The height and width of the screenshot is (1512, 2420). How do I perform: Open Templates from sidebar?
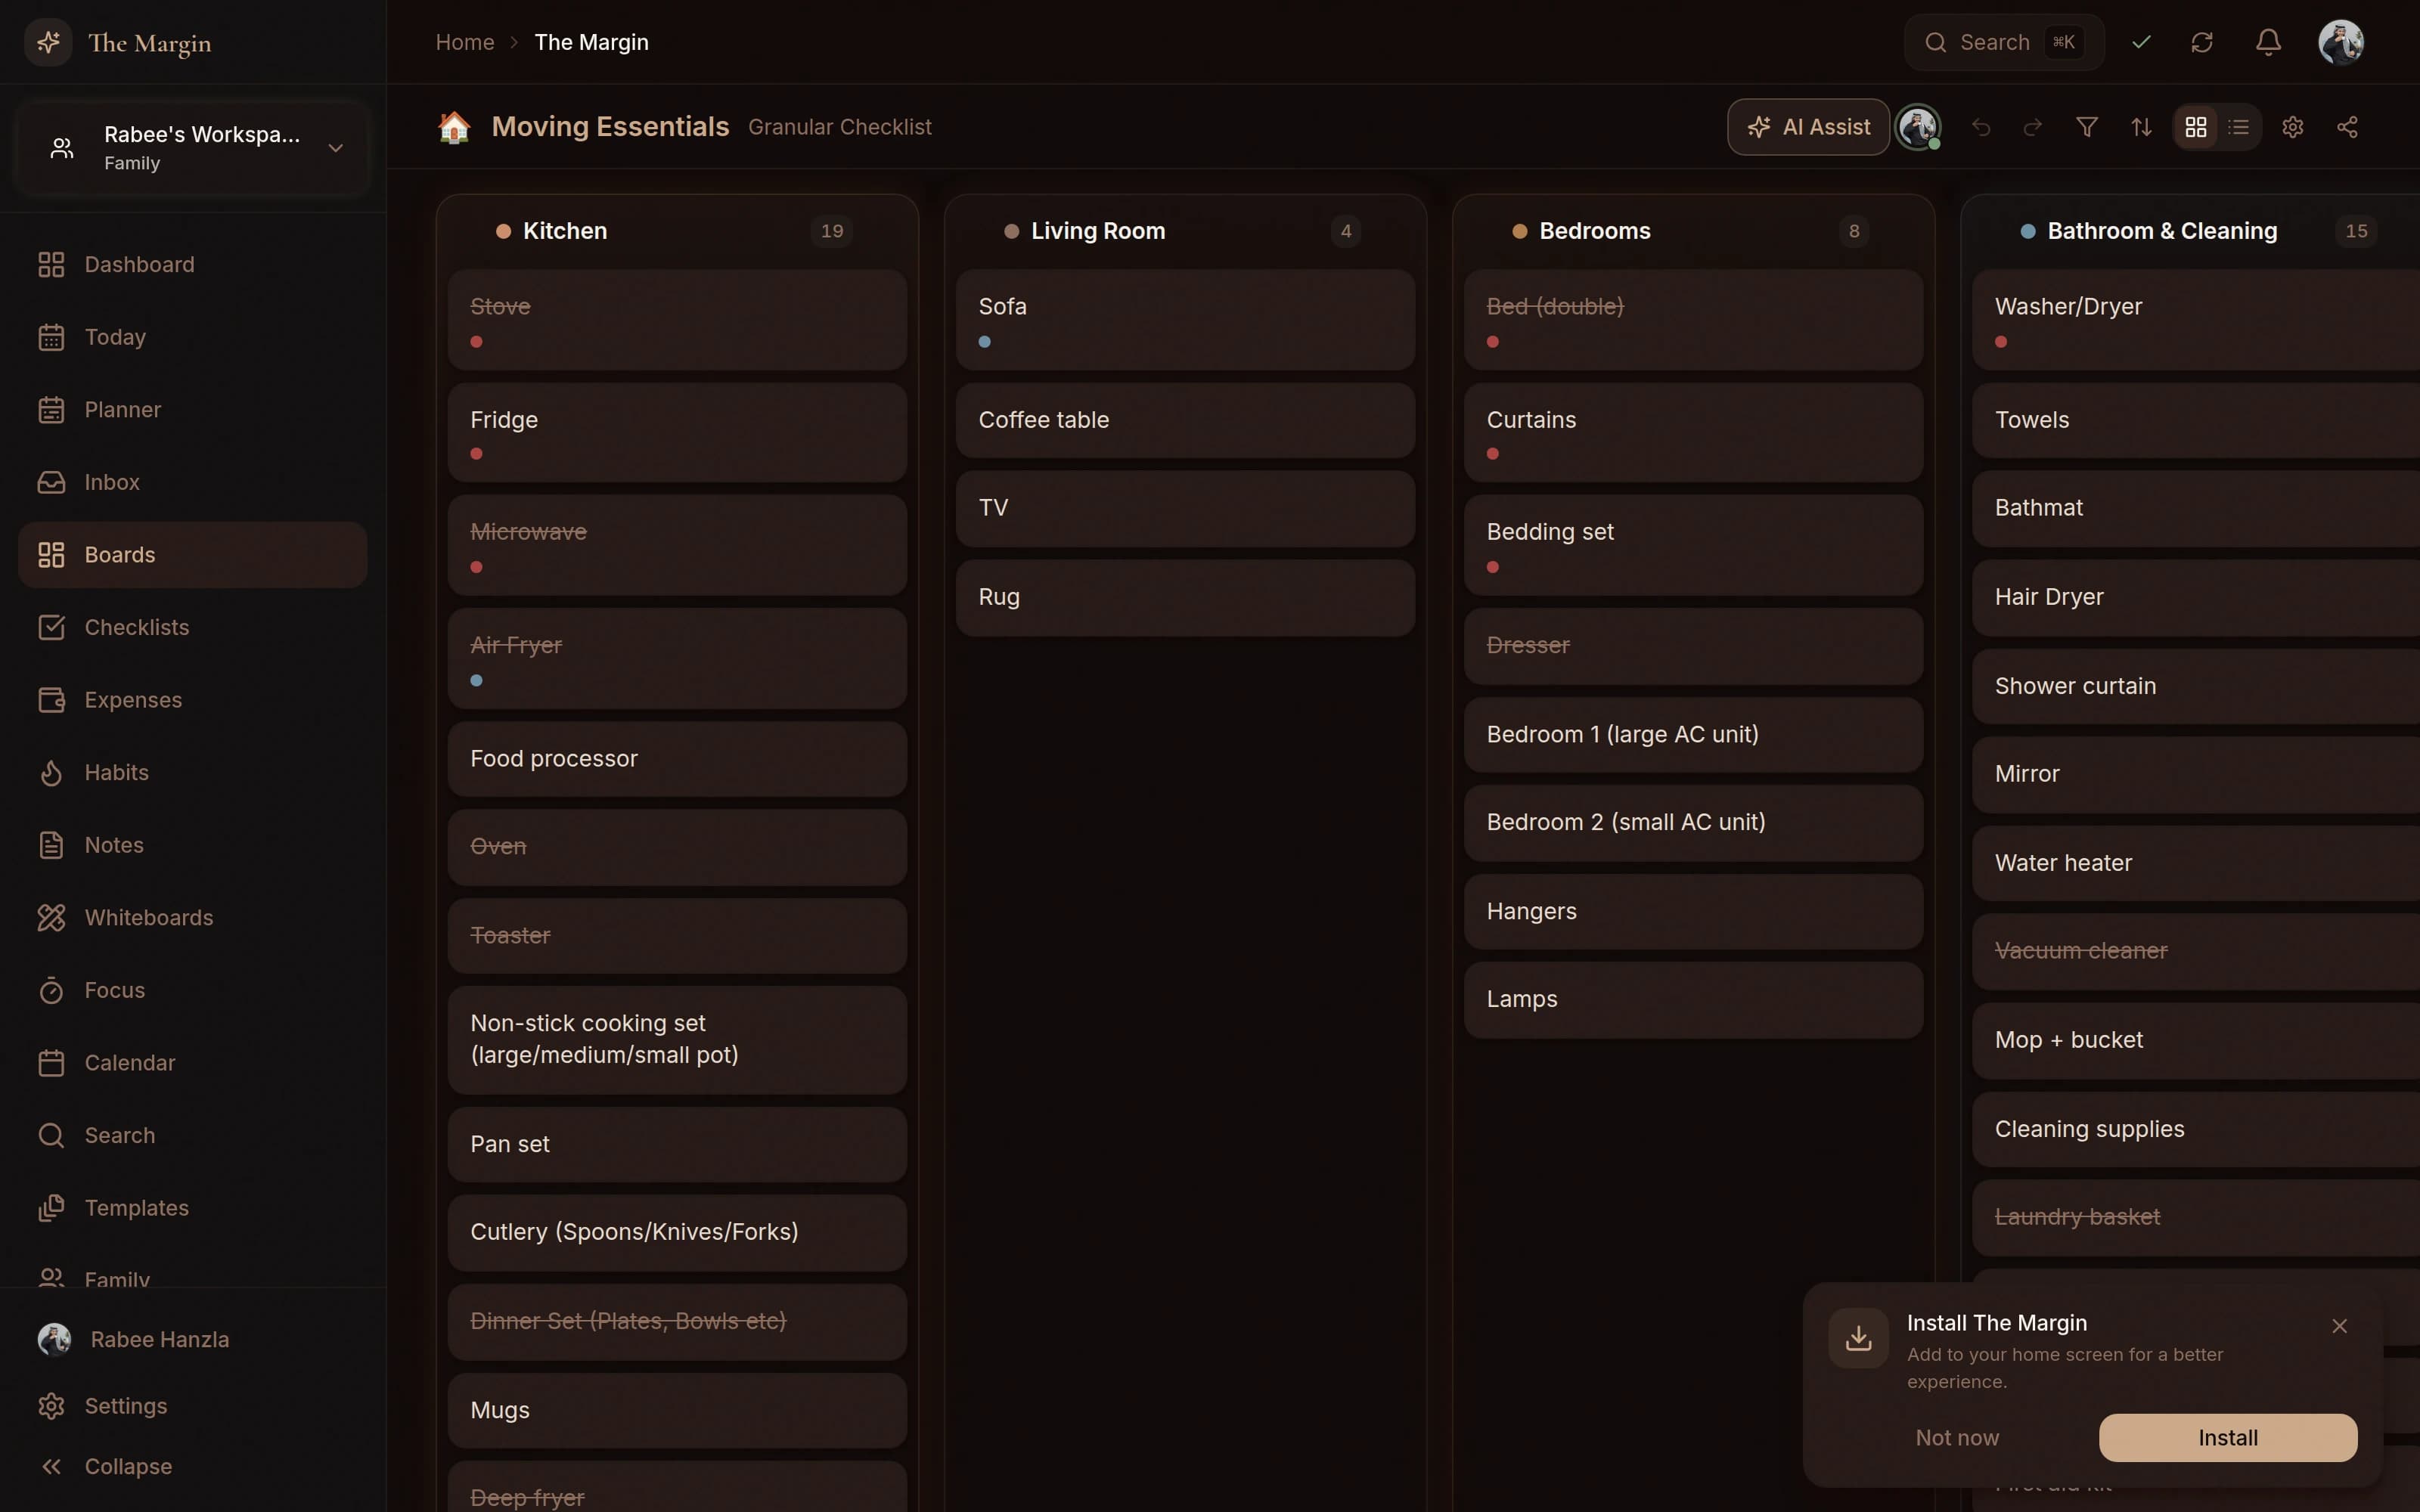click(192, 1208)
